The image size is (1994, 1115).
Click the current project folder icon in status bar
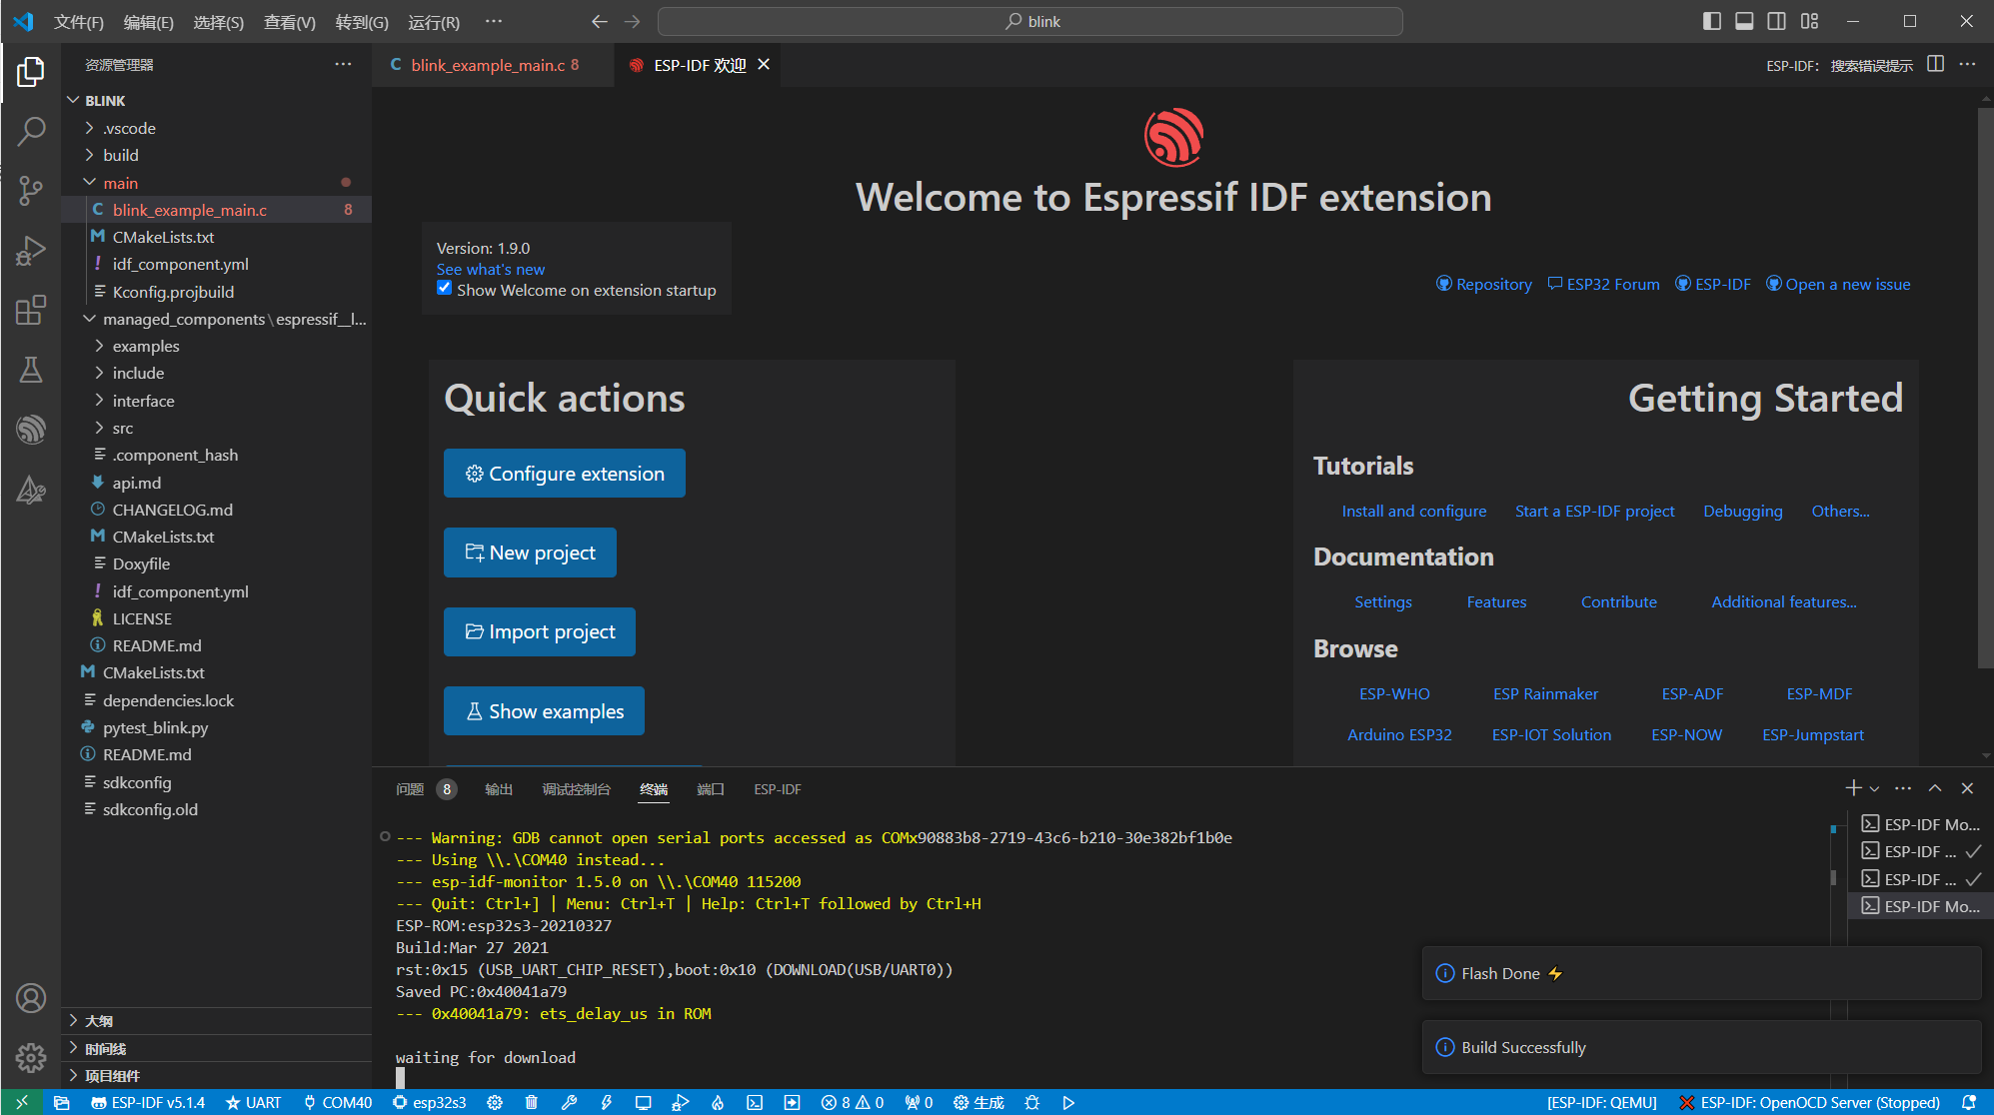pos(62,1102)
